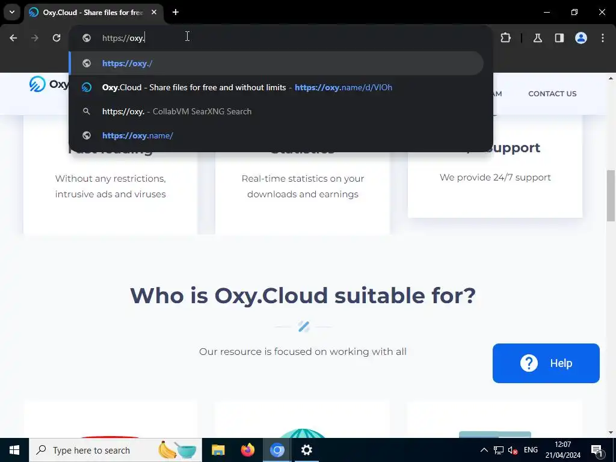Viewport: 616px width, 462px height.
Task: Click the We provide 24/7 support text
Action: coord(495,177)
